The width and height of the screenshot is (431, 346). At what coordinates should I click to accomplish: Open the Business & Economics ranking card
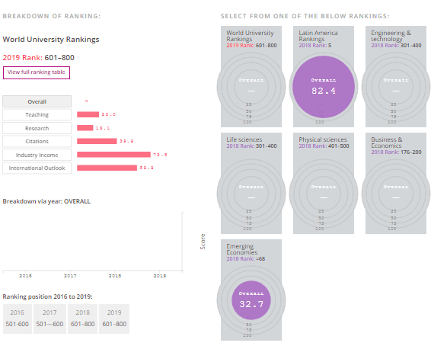[396, 183]
